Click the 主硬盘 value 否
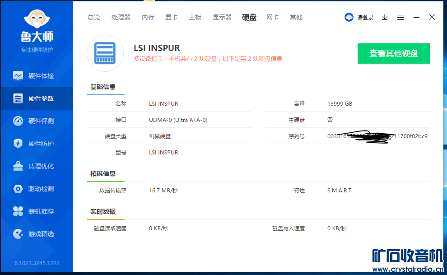 [x=330, y=120]
